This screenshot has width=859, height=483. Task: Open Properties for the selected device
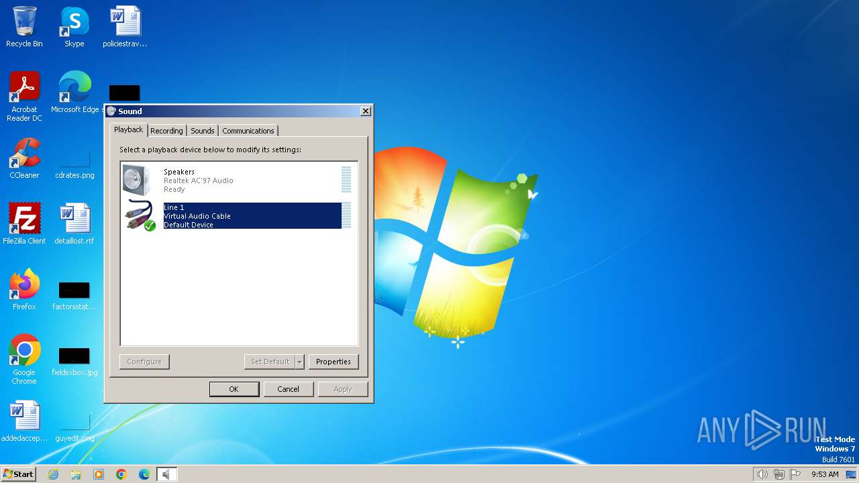coord(334,362)
